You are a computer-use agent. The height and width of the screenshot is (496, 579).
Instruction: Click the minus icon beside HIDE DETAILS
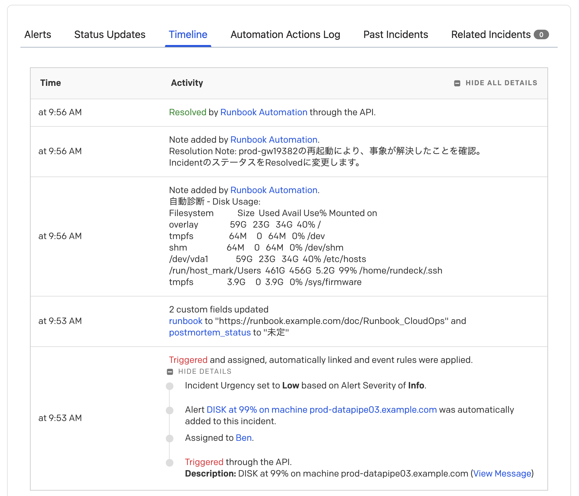(x=170, y=372)
